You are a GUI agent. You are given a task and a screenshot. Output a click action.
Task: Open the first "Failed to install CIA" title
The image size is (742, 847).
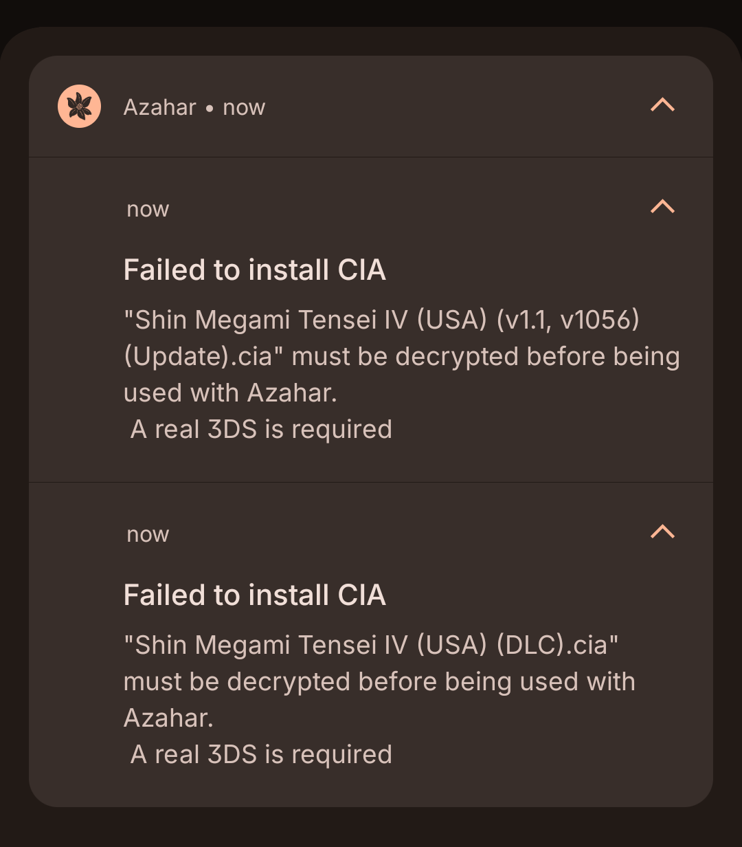pyautogui.click(x=254, y=269)
